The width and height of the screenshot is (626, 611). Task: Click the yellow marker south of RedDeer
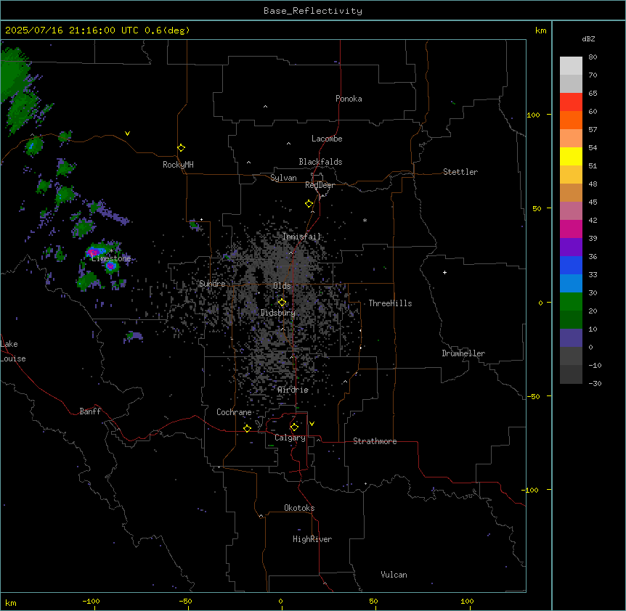coord(309,204)
